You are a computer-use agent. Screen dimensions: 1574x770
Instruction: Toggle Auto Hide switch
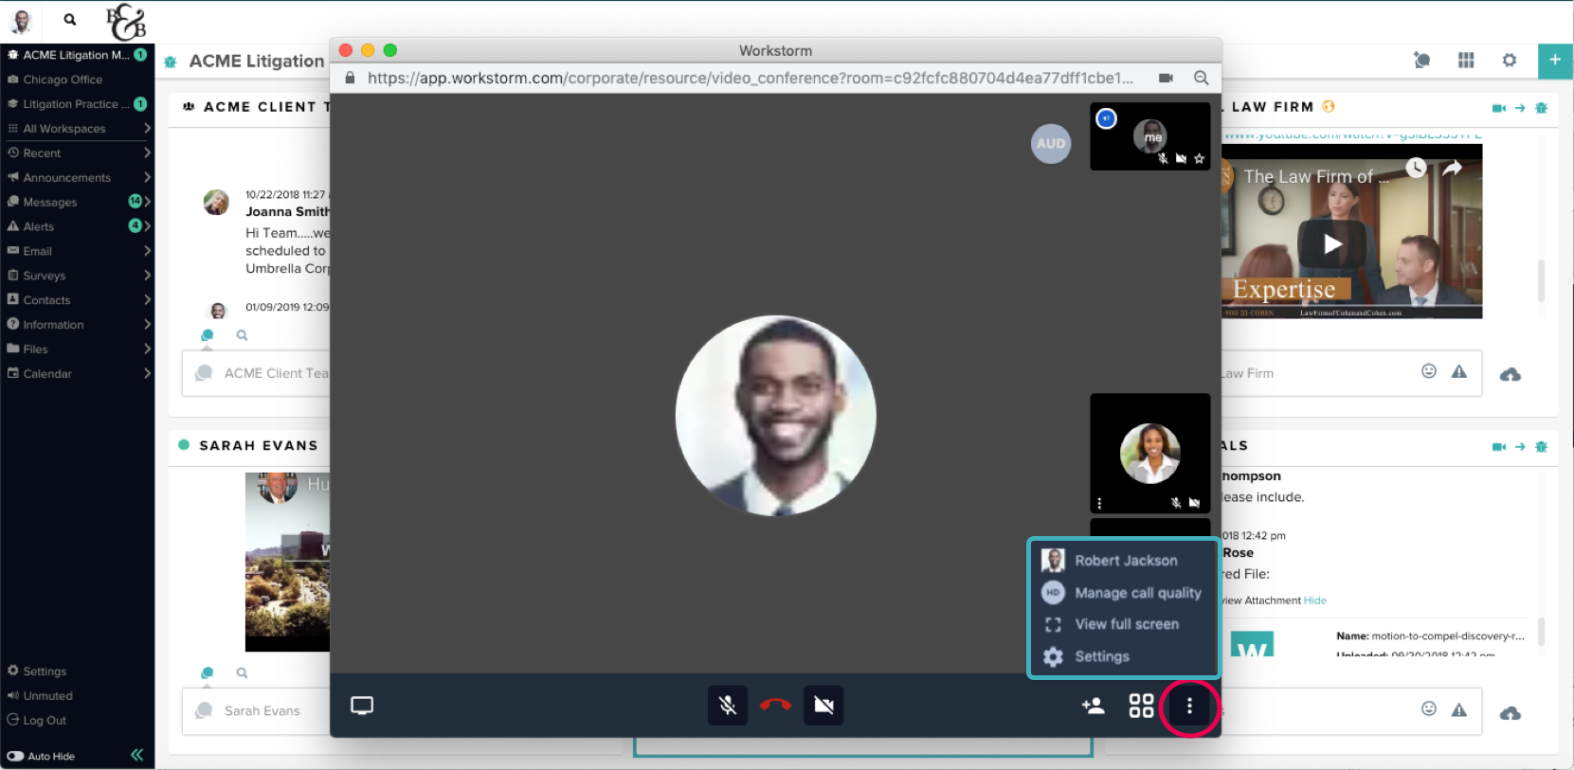click(15, 757)
